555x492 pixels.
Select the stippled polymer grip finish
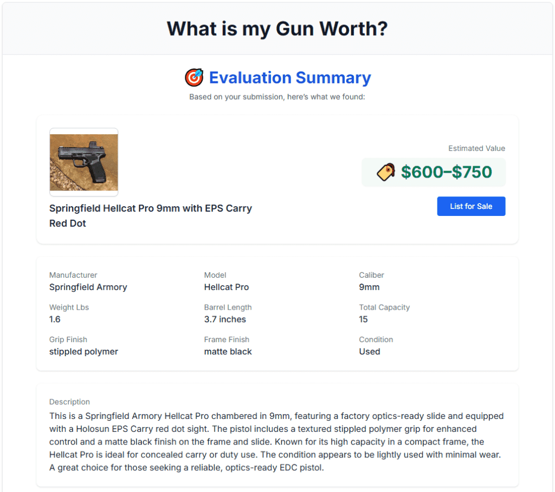pyautogui.click(x=83, y=351)
